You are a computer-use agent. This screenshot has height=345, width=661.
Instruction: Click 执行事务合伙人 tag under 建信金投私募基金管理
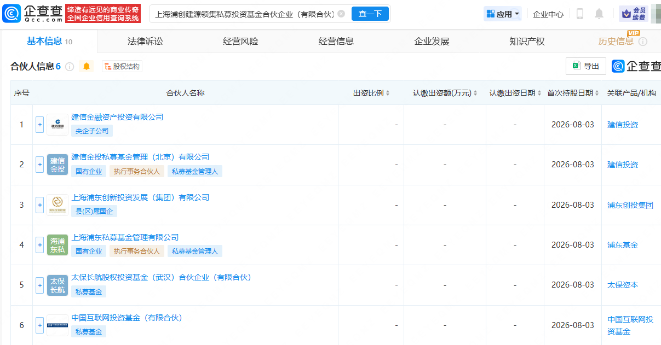[137, 171]
